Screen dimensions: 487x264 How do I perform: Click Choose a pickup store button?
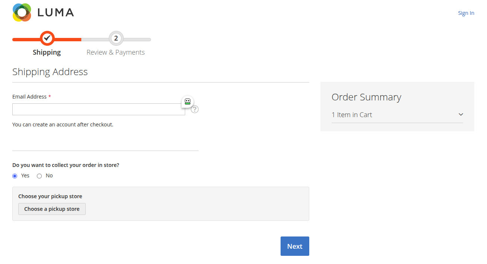click(52, 209)
